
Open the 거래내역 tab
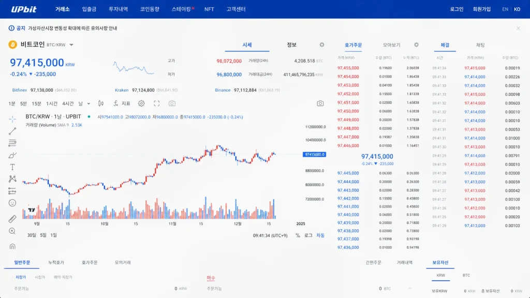pos(405,262)
